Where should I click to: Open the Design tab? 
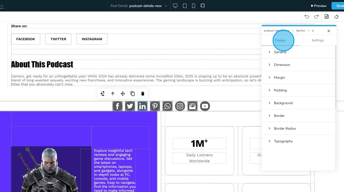[280, 40]
